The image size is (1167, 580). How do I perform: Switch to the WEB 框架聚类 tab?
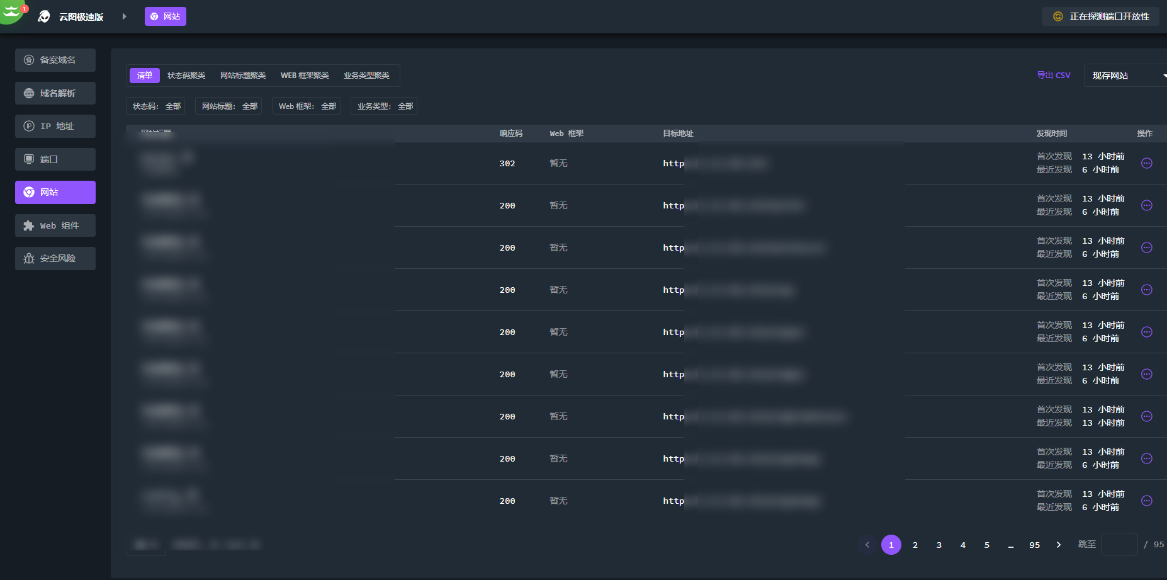[x=305, y=76]
